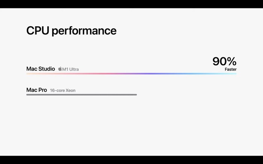The image size is (263, 164).
Task: Click the right end of the gray Mac Pro bar
Action: point(136,95)
